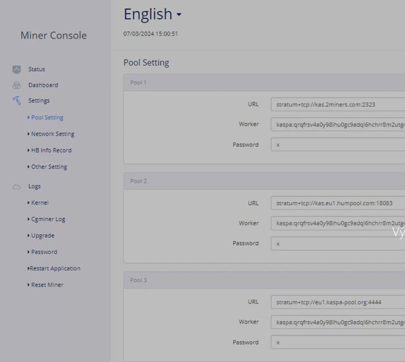The width and height of the screenshot is (405, 362).
Task: Click the Pool Setting page heading
Action: pyautogui.click(x=146, y=63)
